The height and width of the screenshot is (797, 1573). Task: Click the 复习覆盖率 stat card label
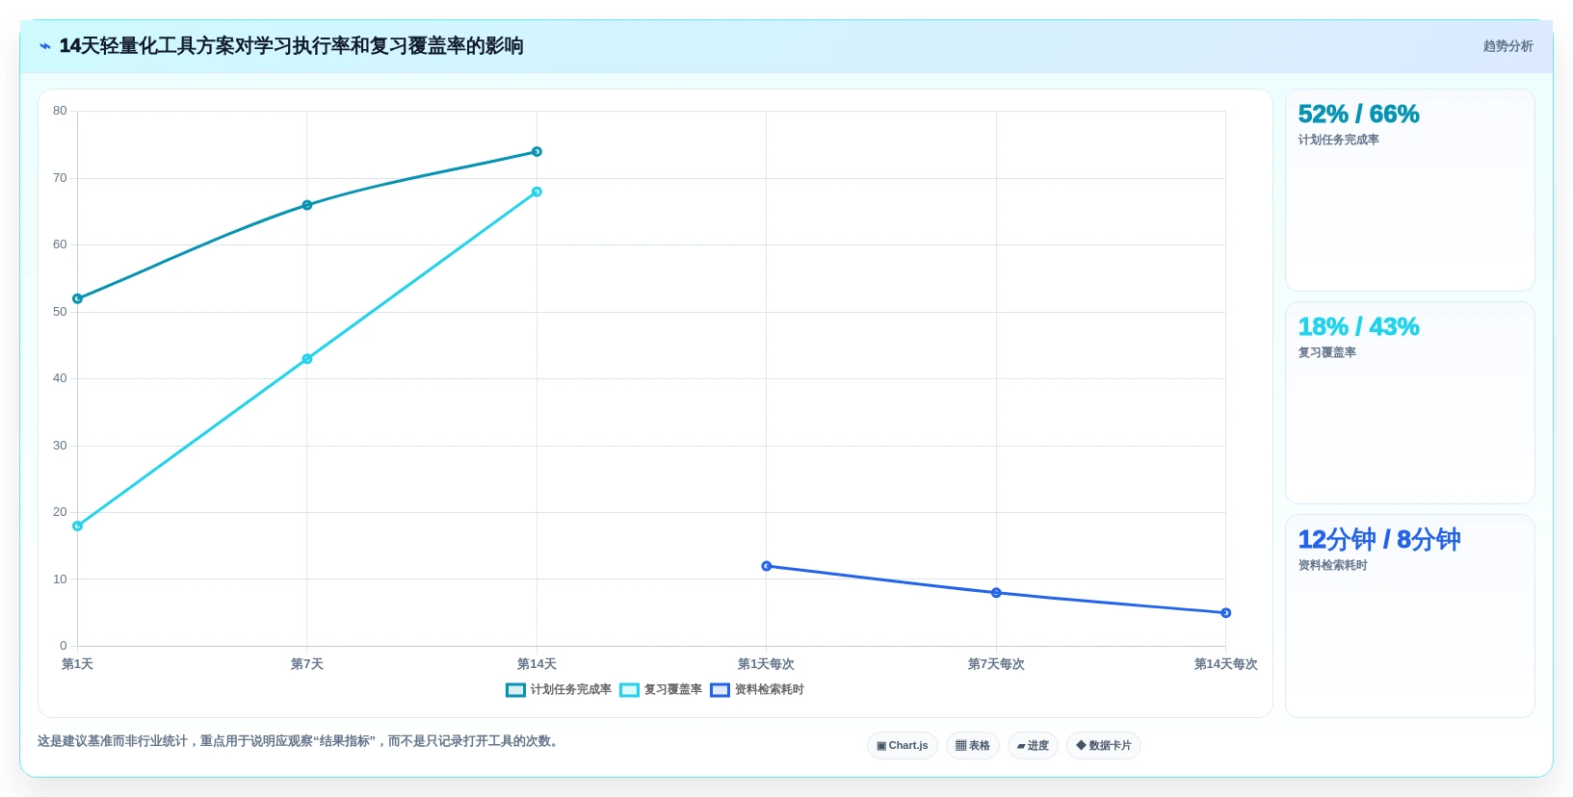pyautogui.click(x=1326, y=353)
